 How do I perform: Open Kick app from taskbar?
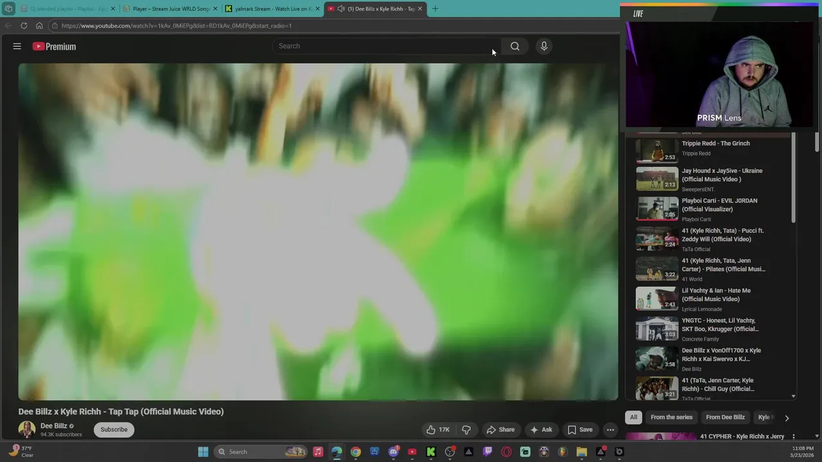431,452
